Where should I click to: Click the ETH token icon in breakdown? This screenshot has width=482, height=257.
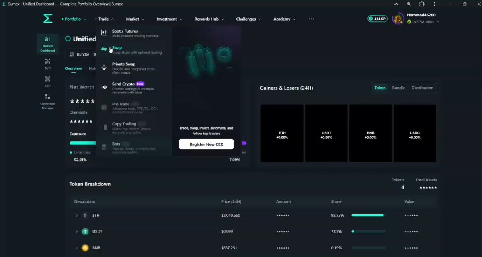coord(85,215)
